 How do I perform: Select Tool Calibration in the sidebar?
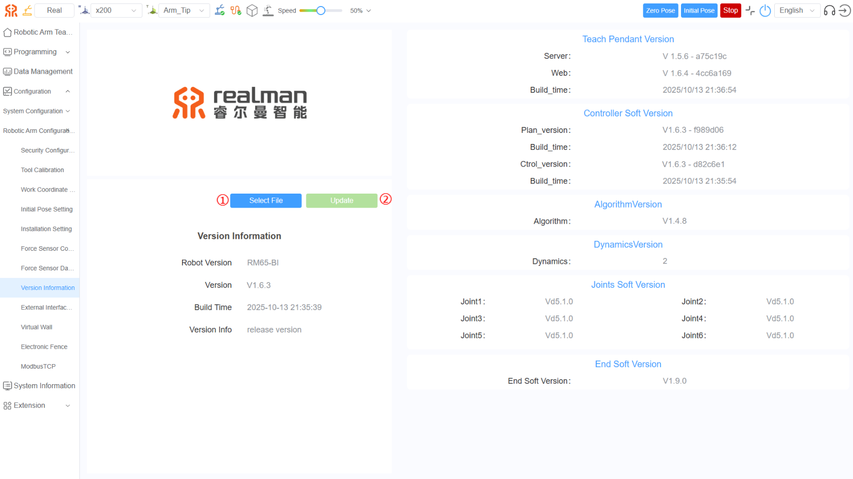tap(42, 170)
